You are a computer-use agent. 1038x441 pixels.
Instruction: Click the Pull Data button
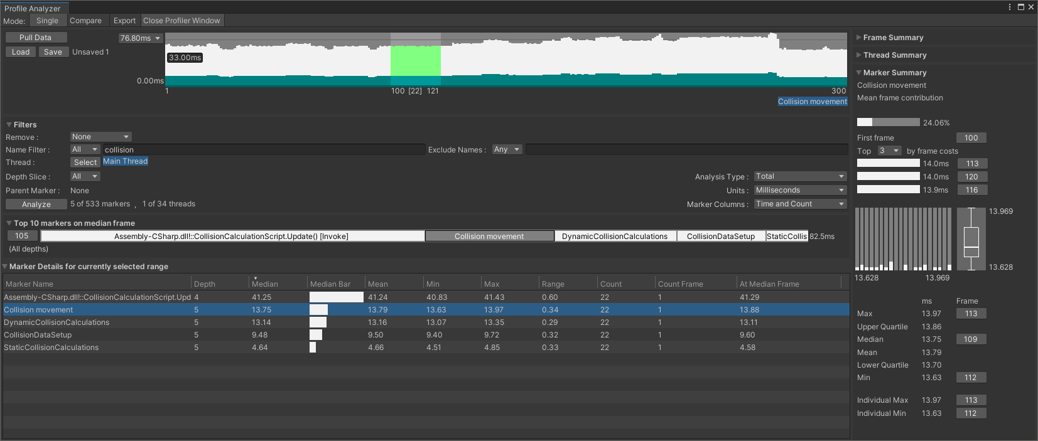(36, 38)
